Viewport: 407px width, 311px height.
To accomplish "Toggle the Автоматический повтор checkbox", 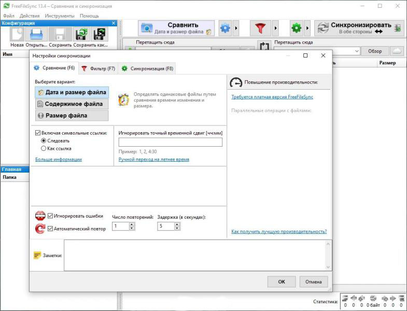I will 50,229.
